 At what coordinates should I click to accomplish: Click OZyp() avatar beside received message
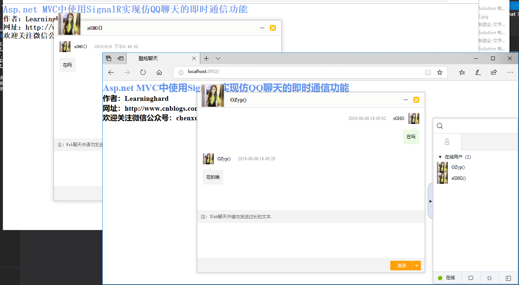[x=208, y=159]
